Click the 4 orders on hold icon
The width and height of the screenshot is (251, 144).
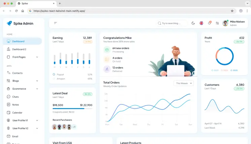[107, 59]
